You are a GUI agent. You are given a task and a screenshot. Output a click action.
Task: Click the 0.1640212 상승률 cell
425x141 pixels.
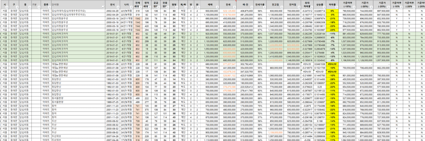(320, 15)
